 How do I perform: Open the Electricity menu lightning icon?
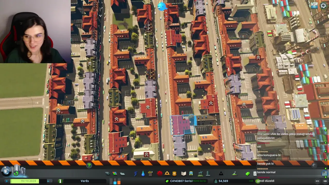coord(136,174)
